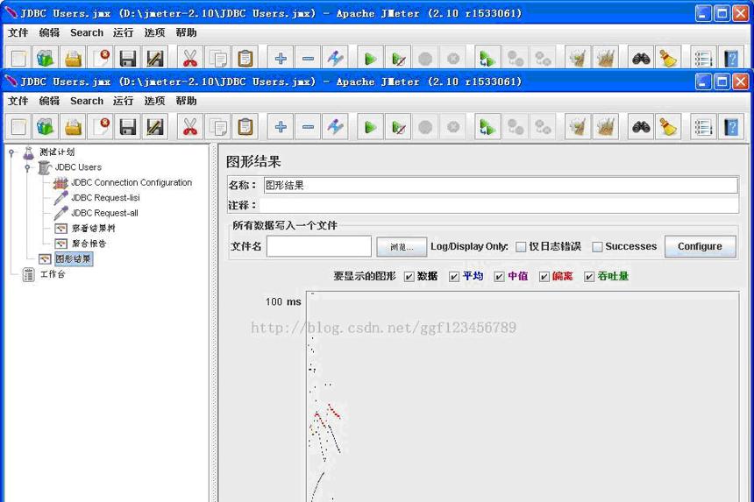The image size is (754, 502).
Task: Click the 文件名 input field
Action: 319,246
